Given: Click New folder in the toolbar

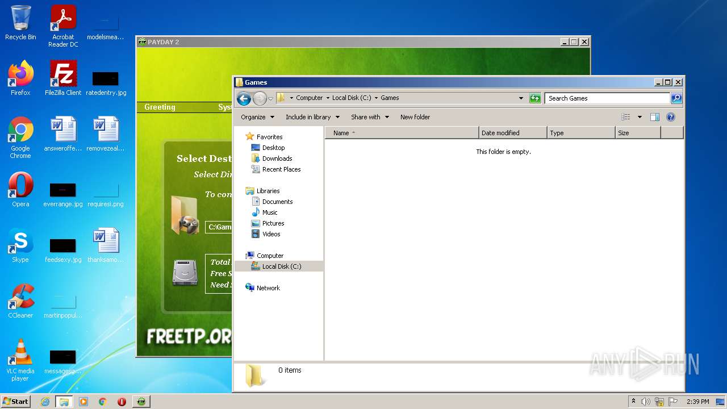Looking at the screenshot, I should pyautogui.click(x=415, y=117).
